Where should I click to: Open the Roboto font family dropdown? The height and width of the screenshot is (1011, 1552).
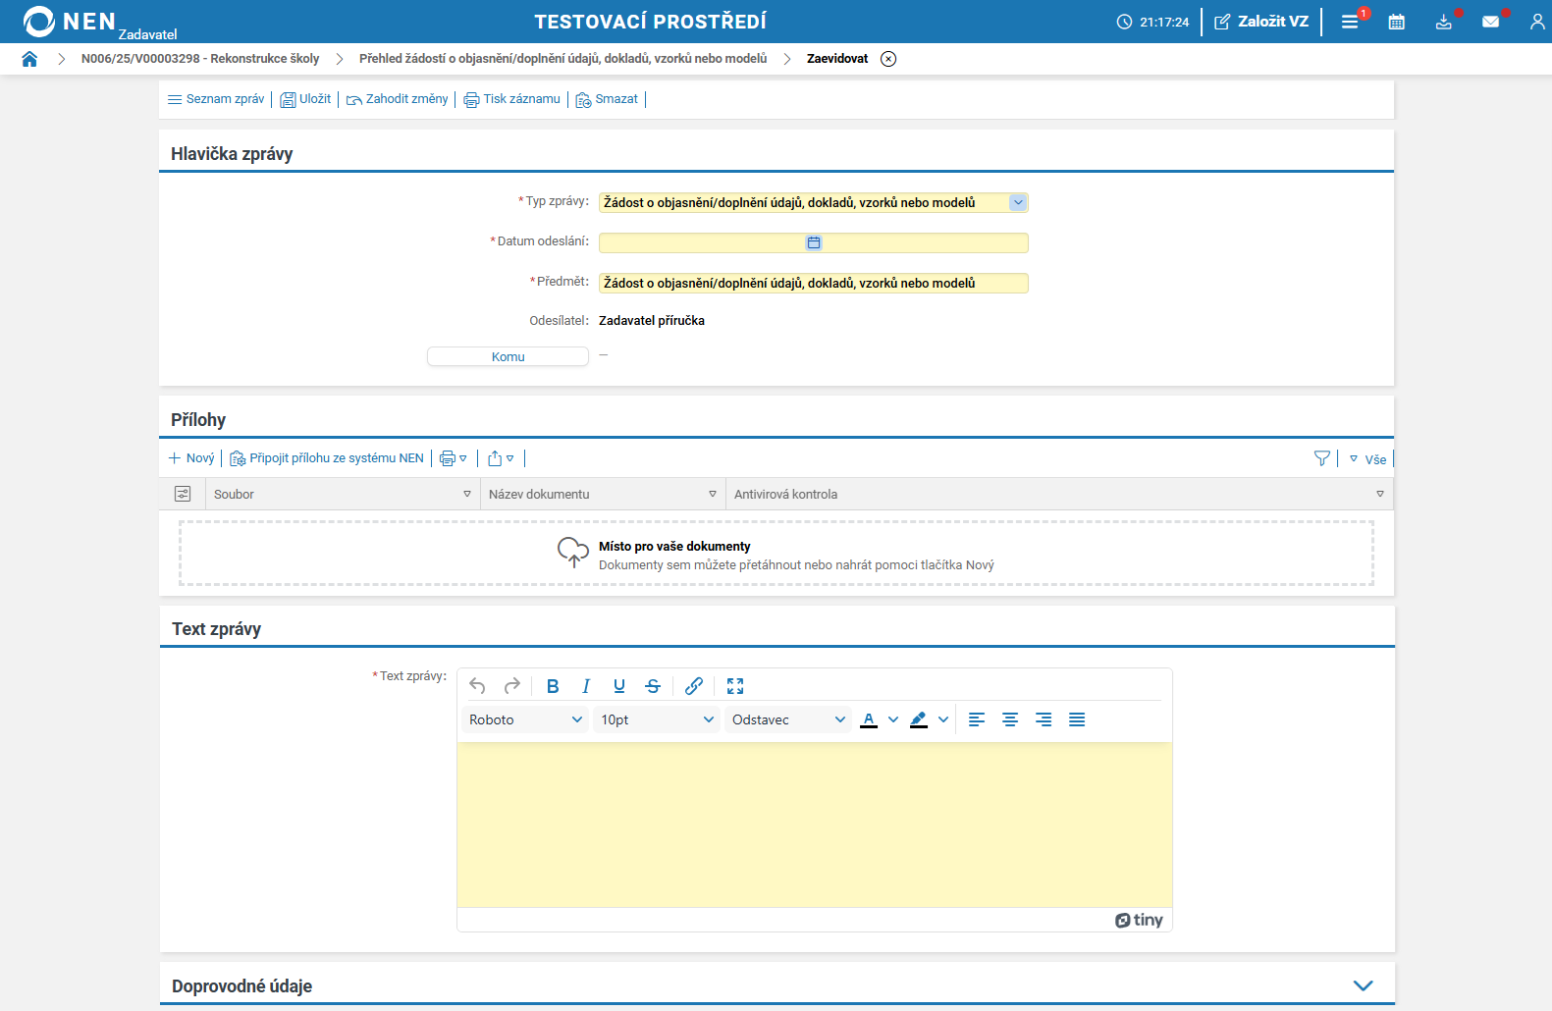524,719
